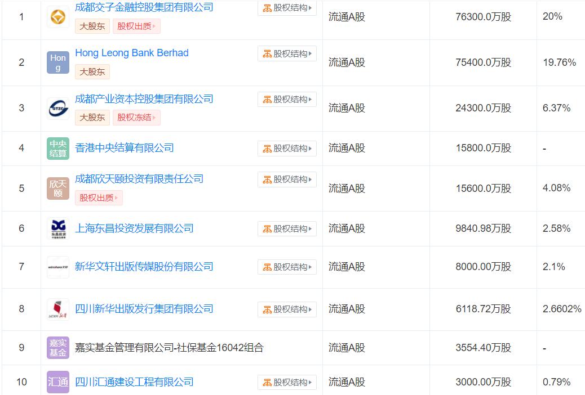Open 上海东昌投资发展有限公司 company link
585x395 pixels.
click(x=134, y=228)
